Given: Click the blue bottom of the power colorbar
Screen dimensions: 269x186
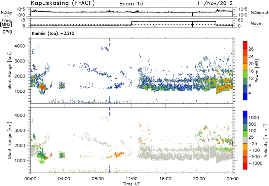Looking at the screenshot, I should 245,96.
